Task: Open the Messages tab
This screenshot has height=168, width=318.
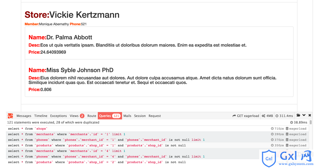Action: click(24, 116)
